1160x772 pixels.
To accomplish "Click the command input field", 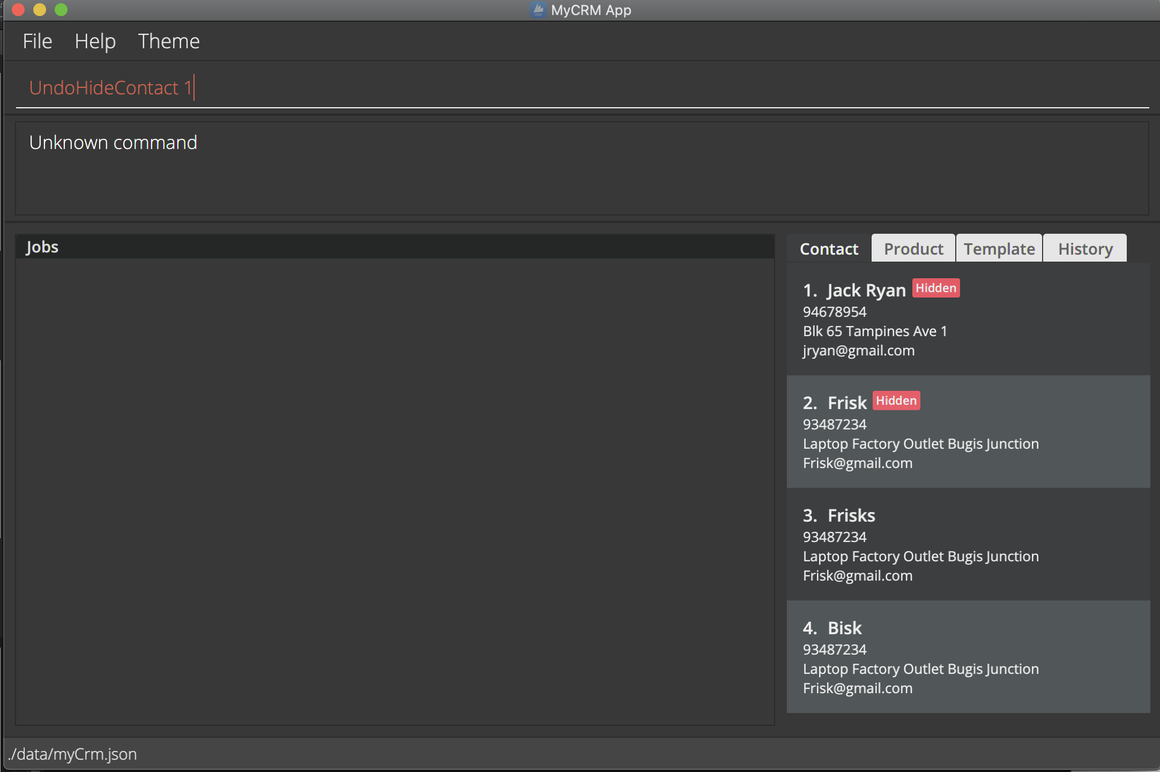I will coord(582,88).
